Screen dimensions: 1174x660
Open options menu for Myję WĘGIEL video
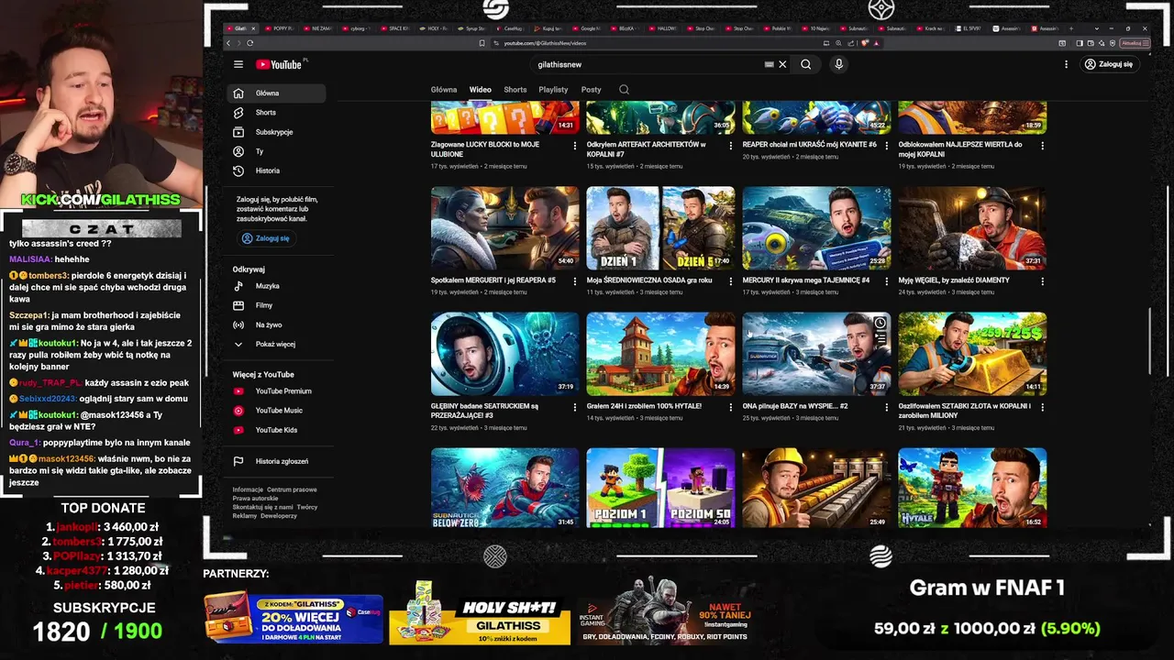(x=1043, y=280)
